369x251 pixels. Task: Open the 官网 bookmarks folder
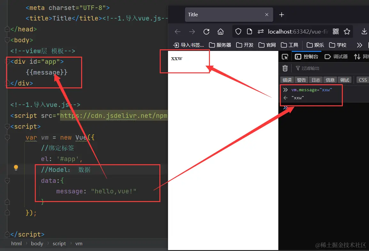tap(267, 45)
